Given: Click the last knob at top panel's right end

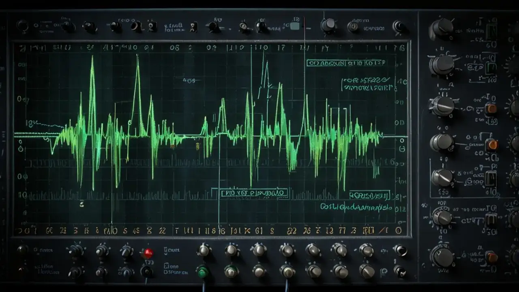Looking at the screenshot, I should coord(399,26).
